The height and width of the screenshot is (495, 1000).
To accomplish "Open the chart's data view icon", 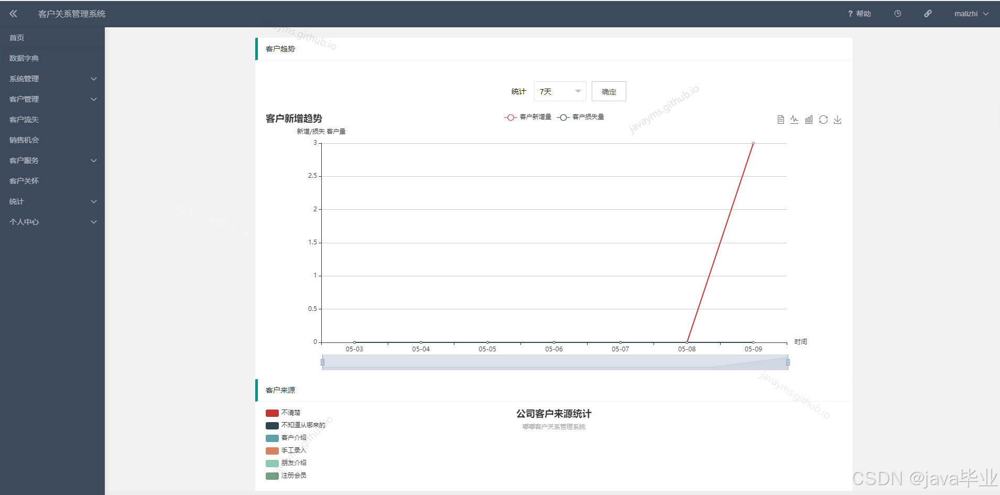I will [x=780, y=119].
